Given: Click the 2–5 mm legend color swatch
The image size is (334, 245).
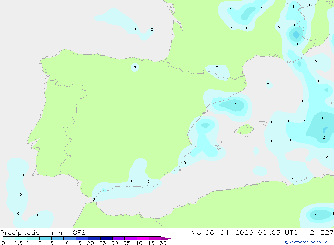Looking at the screenshot, I should (x=45, y=238).
